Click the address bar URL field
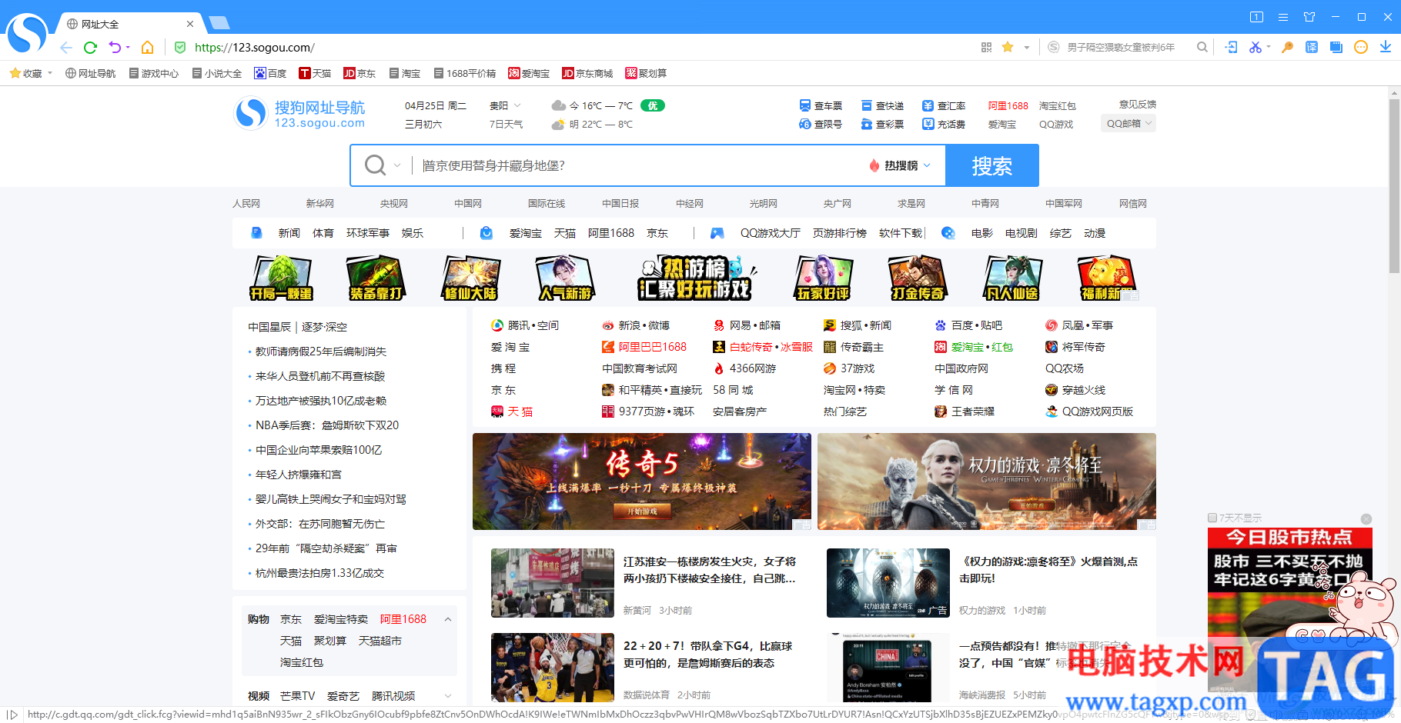 (x=577, y=48)
